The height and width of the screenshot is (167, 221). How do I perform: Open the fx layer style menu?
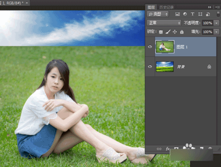168,148
